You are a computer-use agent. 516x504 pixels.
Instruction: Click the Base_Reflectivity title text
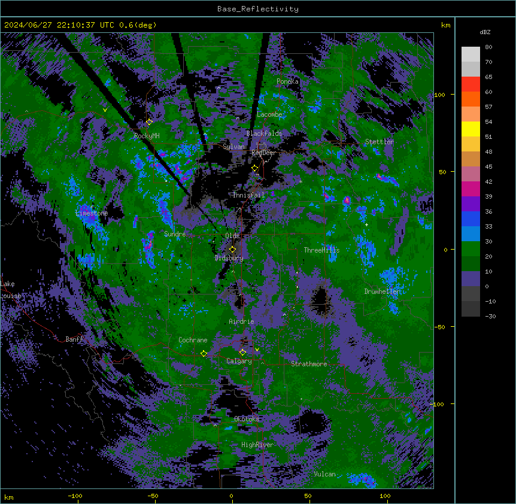point(258,9)
